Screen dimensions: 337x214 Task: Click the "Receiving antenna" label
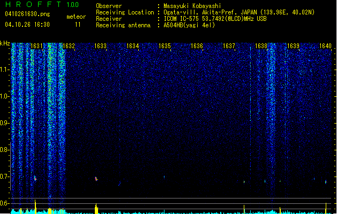coord(123,25)
